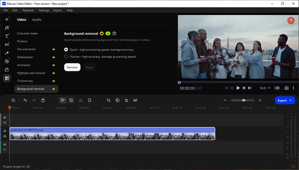
Task: Expand the Export button dropdown arrow
Action: [x=291, y=101]
